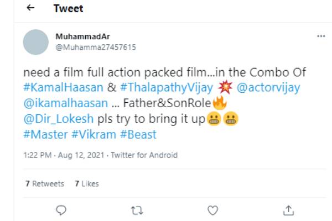The height and width of the screenshot is (221, 332).
Task: View the 7 Likes list
Action: pos(87,183)
